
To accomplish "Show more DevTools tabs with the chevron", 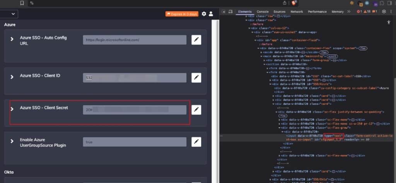I will click(x=349, y=12).
